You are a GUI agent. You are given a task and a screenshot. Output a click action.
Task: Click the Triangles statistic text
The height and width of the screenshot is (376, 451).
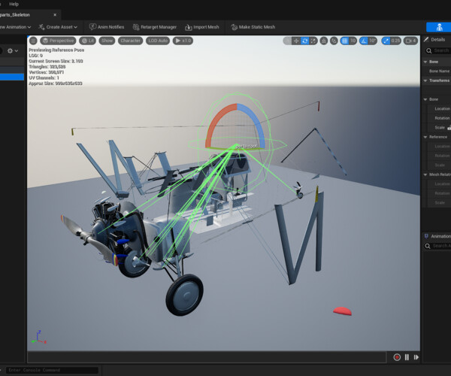(x=47, y=67)
